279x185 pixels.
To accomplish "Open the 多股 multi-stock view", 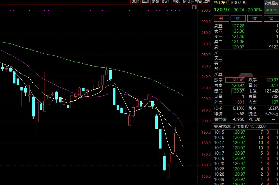I will tap(155, 1).
